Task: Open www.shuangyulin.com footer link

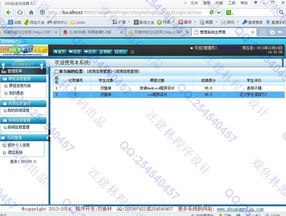Action: 240,209
